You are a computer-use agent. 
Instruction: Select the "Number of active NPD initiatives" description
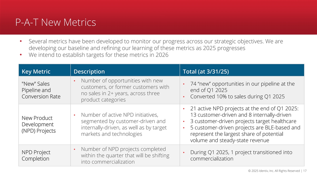(124, 124)
